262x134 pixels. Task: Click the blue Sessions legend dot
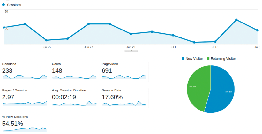tap(3, 5)
